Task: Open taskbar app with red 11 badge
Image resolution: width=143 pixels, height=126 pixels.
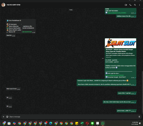Action: point(46,123)
